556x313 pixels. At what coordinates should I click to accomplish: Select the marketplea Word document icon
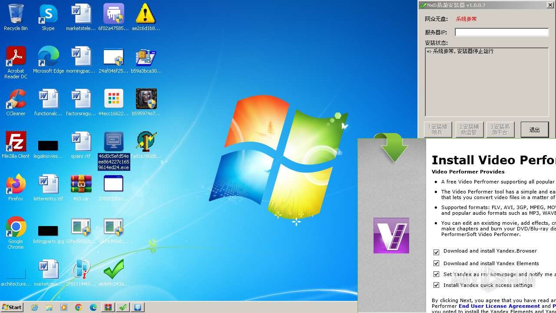[48, 273]
